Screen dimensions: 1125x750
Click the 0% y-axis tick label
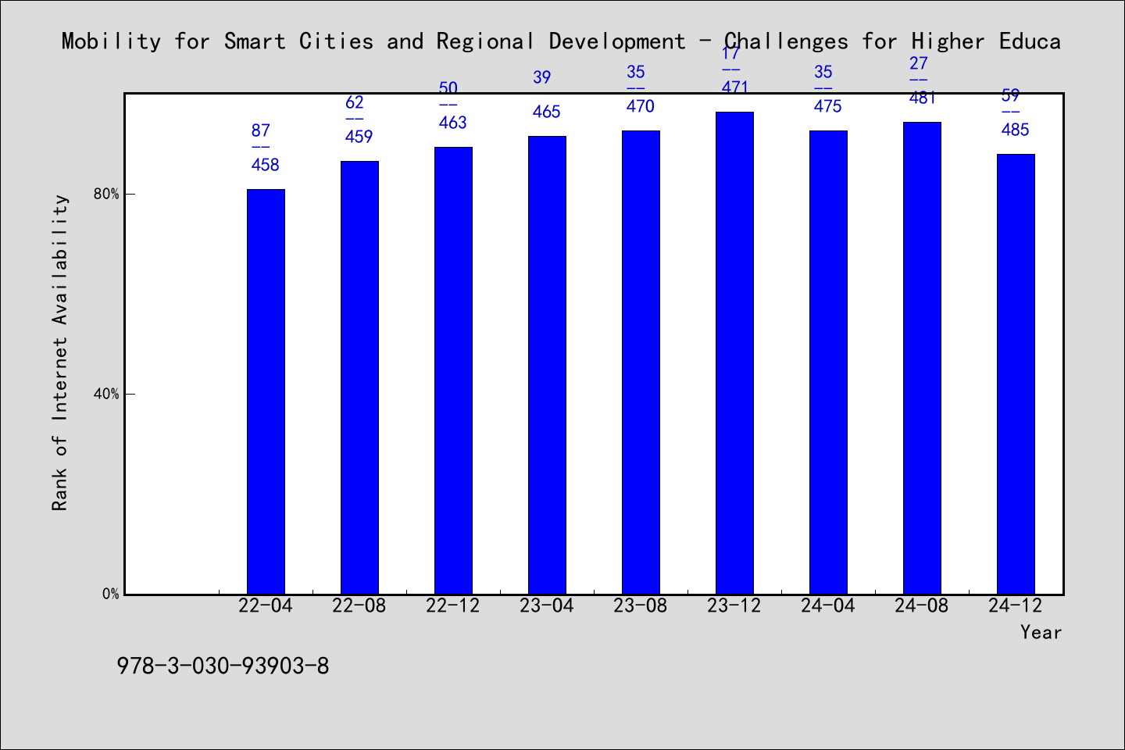click(110, 594)
